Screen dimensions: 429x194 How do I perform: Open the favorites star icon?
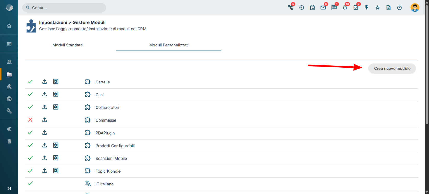coord(378,8)
